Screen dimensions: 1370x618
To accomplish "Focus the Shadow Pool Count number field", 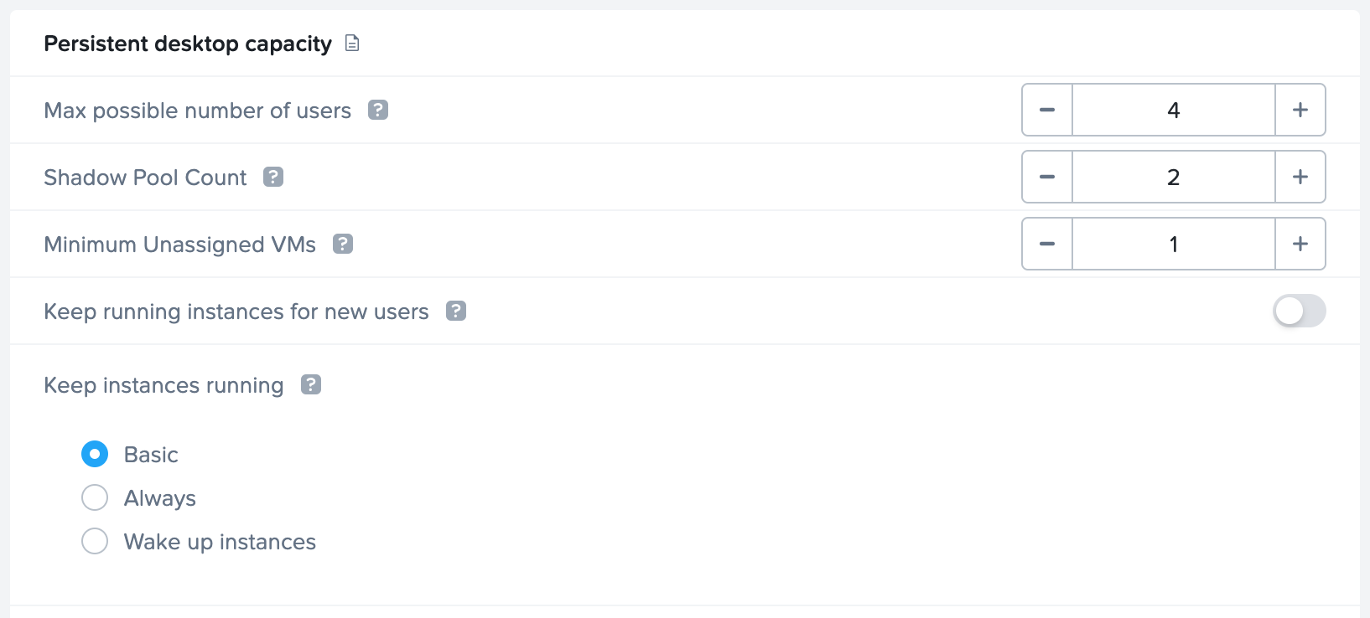I will [1173, 177].
